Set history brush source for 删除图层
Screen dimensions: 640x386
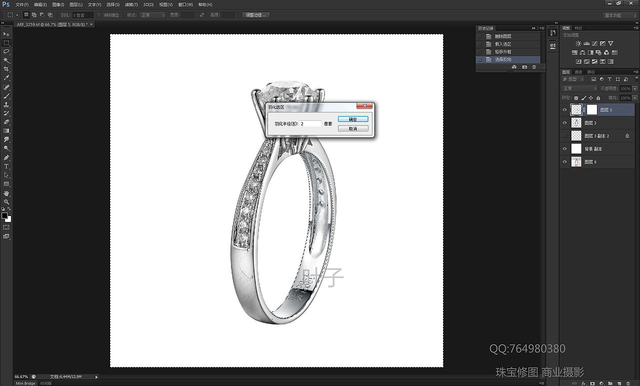pyautogui.click(x=480, y=36)
